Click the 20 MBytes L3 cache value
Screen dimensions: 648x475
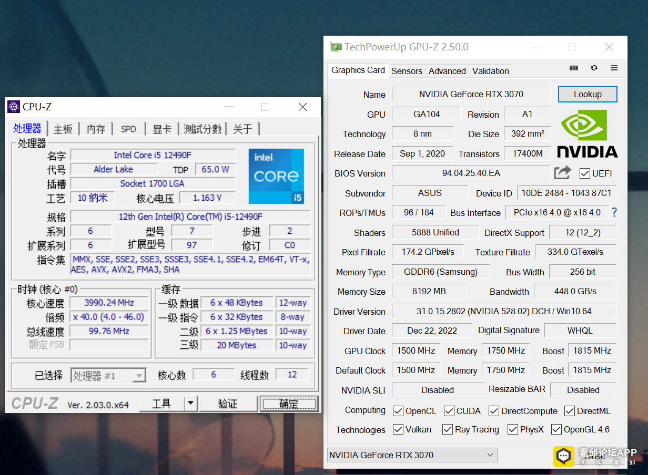(x=237, y=345)
